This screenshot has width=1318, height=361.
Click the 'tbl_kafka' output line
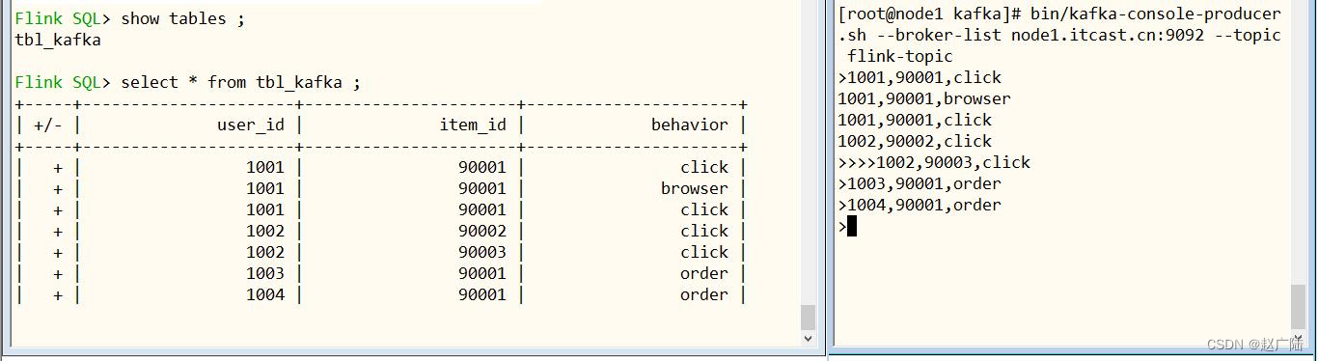[x=58, y=40]
